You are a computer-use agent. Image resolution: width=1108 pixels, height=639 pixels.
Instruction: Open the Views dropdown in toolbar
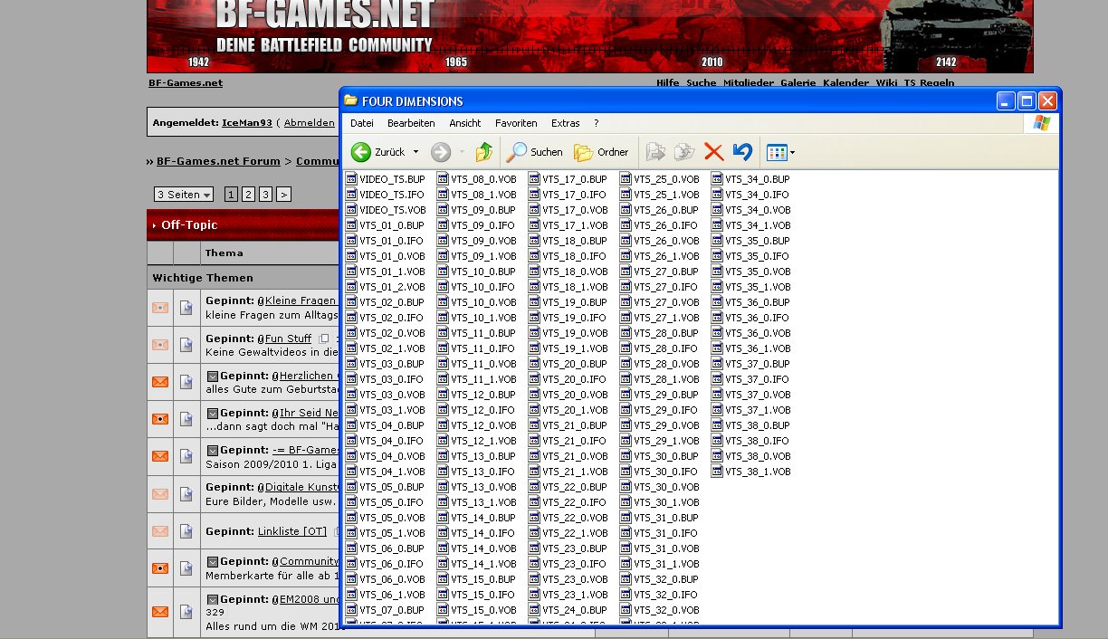tap(780, 152)
